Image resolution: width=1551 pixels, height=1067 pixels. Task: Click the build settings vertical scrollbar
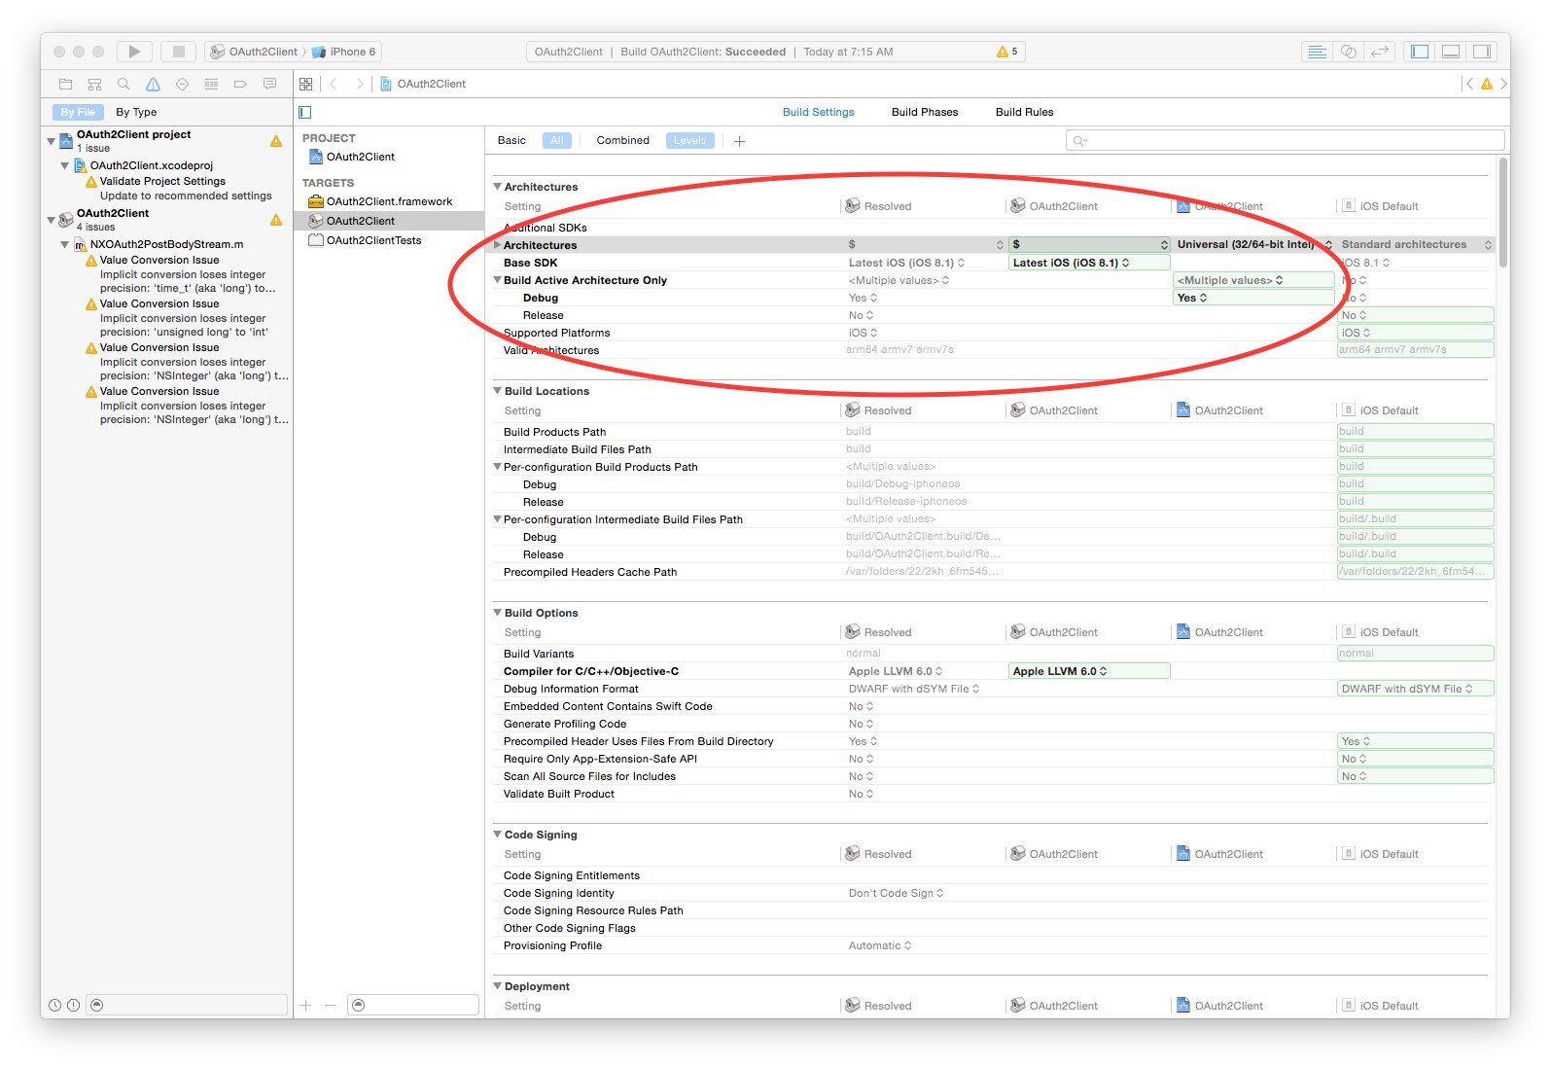tap(1503, 212)
